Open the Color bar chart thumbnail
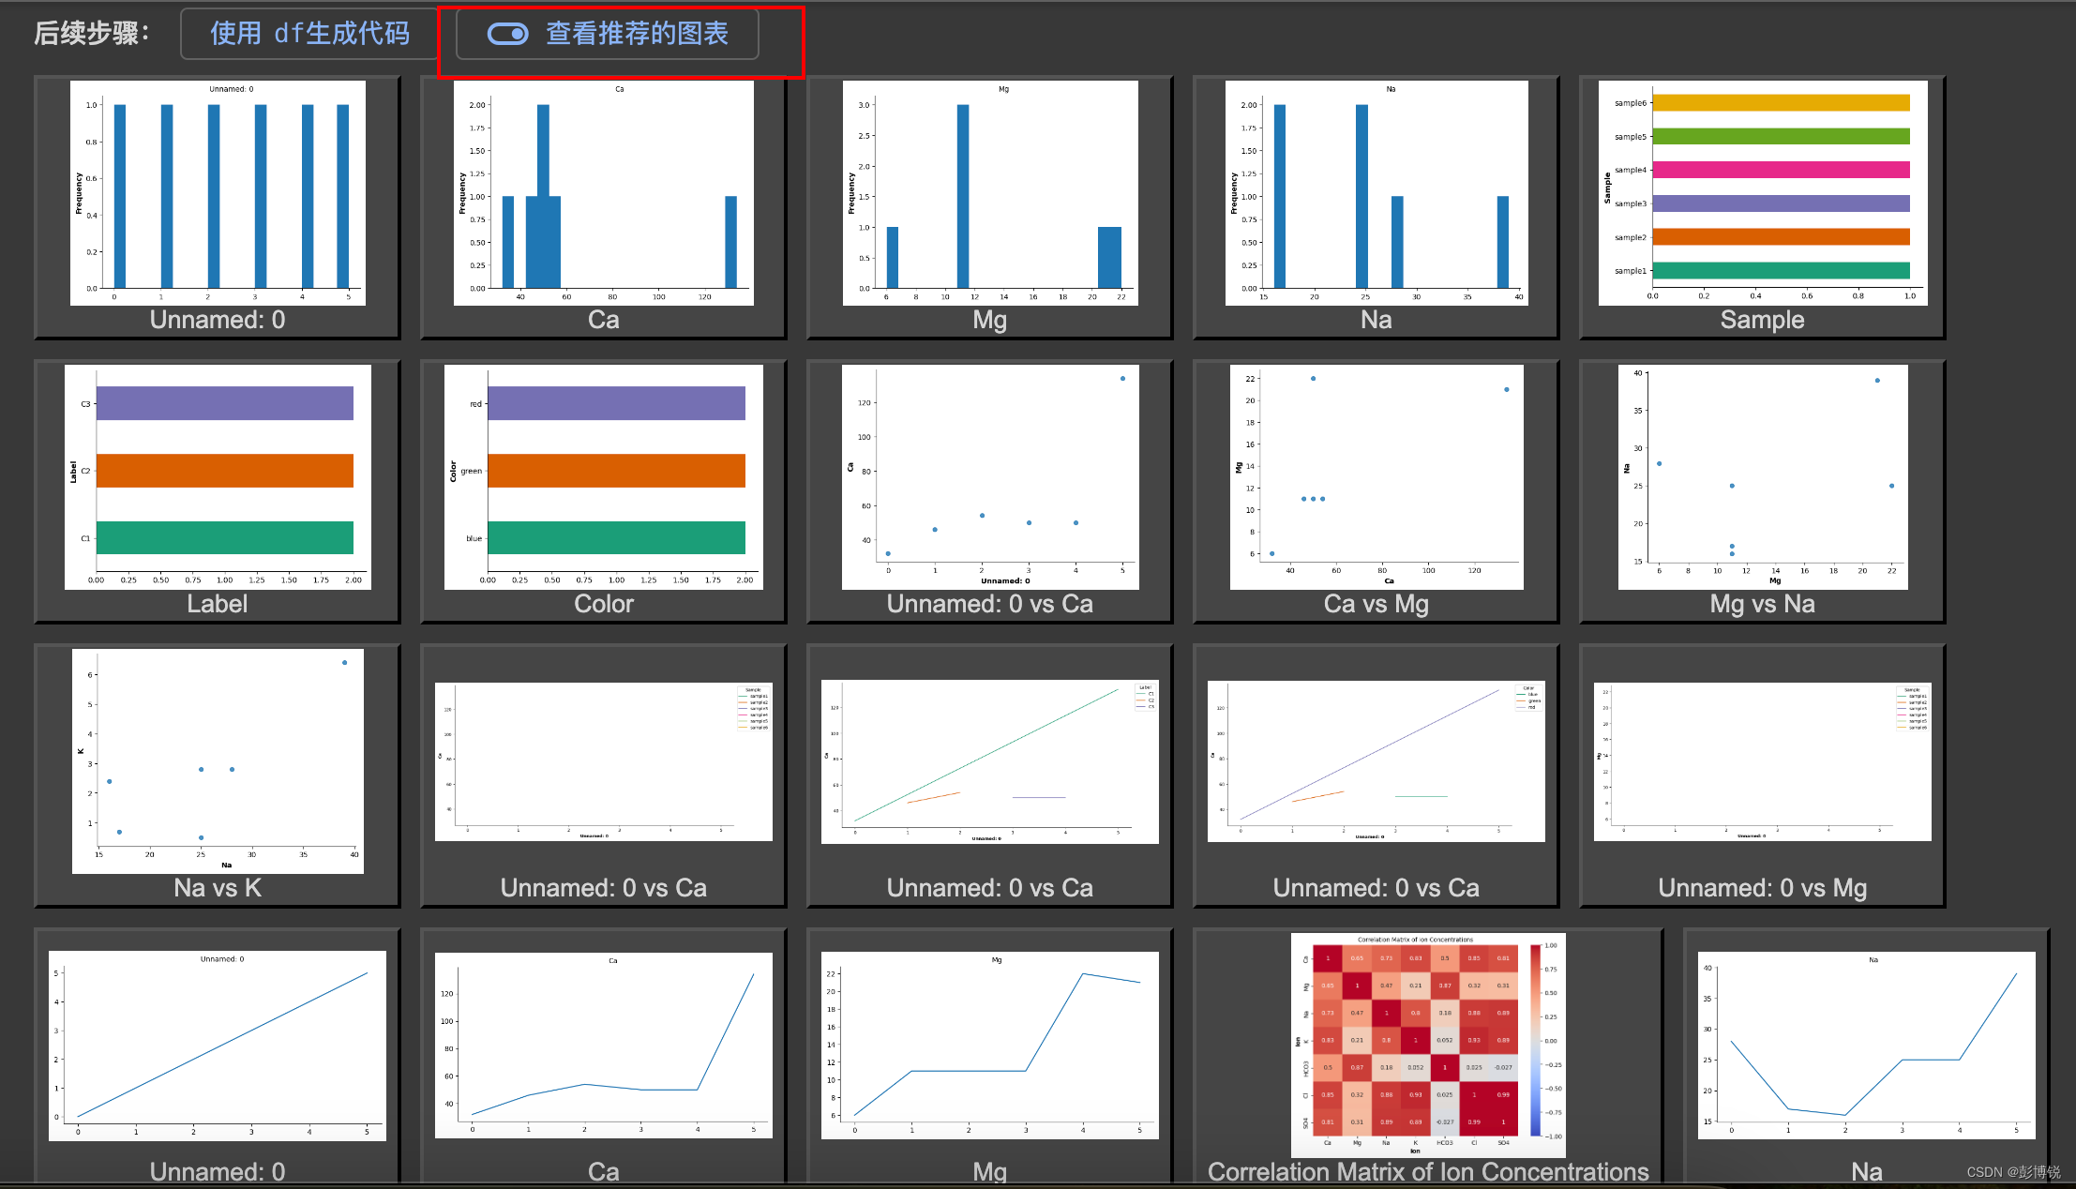The image size is (2076, 1189). (603, 478)
